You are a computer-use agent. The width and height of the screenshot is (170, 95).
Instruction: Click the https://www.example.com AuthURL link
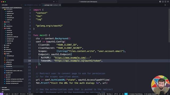point(70,58)
